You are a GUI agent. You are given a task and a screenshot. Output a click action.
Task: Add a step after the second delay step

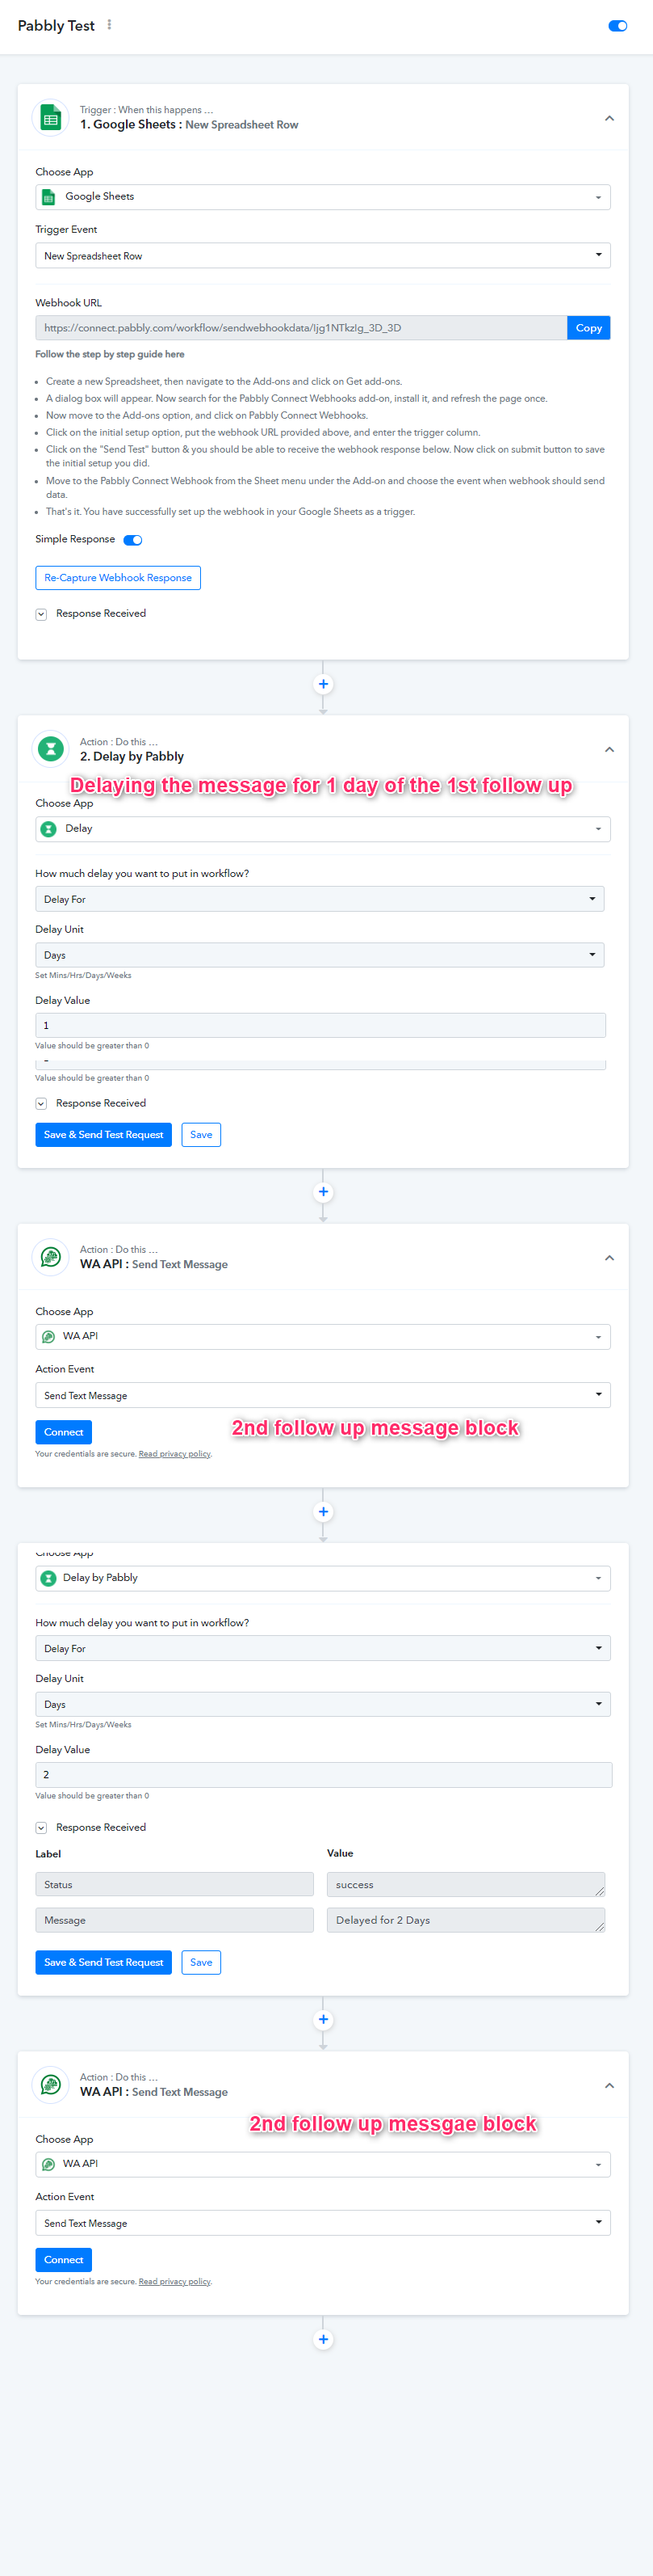(x=323, y=2020)
